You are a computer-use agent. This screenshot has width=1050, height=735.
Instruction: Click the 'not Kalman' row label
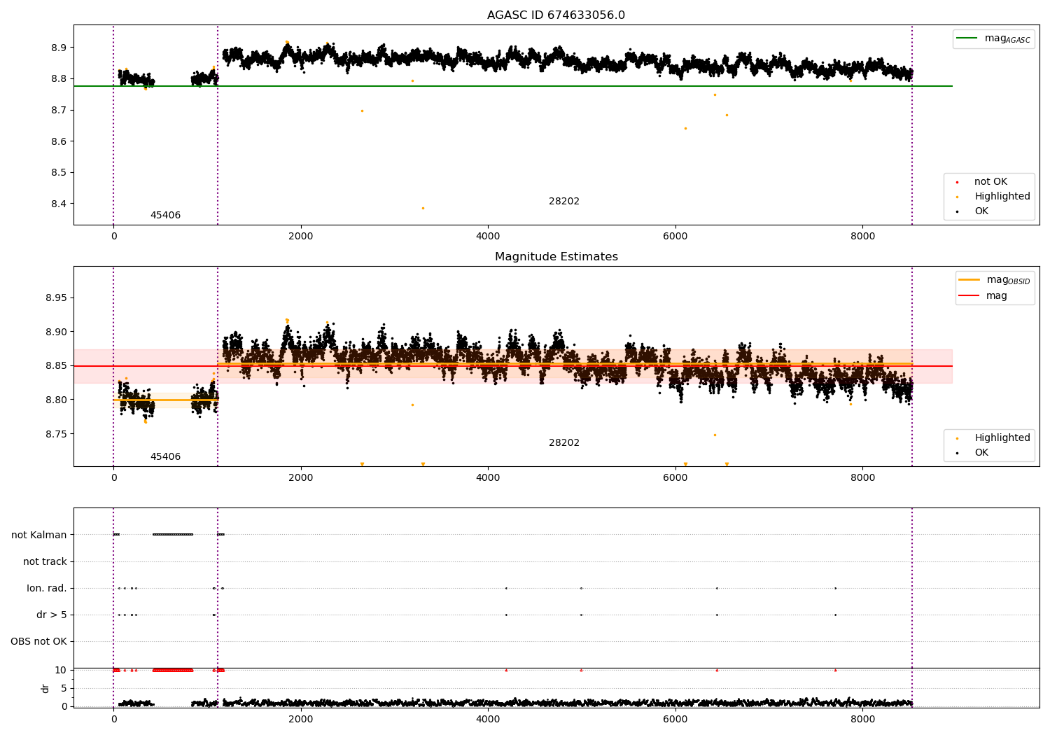click(39, 535)
